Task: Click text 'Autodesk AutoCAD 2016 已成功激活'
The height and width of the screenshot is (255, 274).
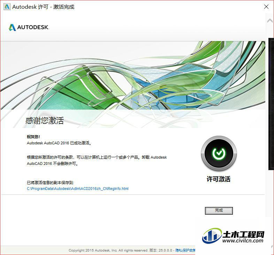Action: click(59, 143)
